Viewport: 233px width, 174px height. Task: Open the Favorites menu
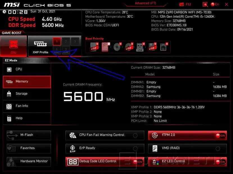tap(29, 148)
